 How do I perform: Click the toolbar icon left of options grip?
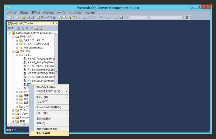tap(186, 17)
